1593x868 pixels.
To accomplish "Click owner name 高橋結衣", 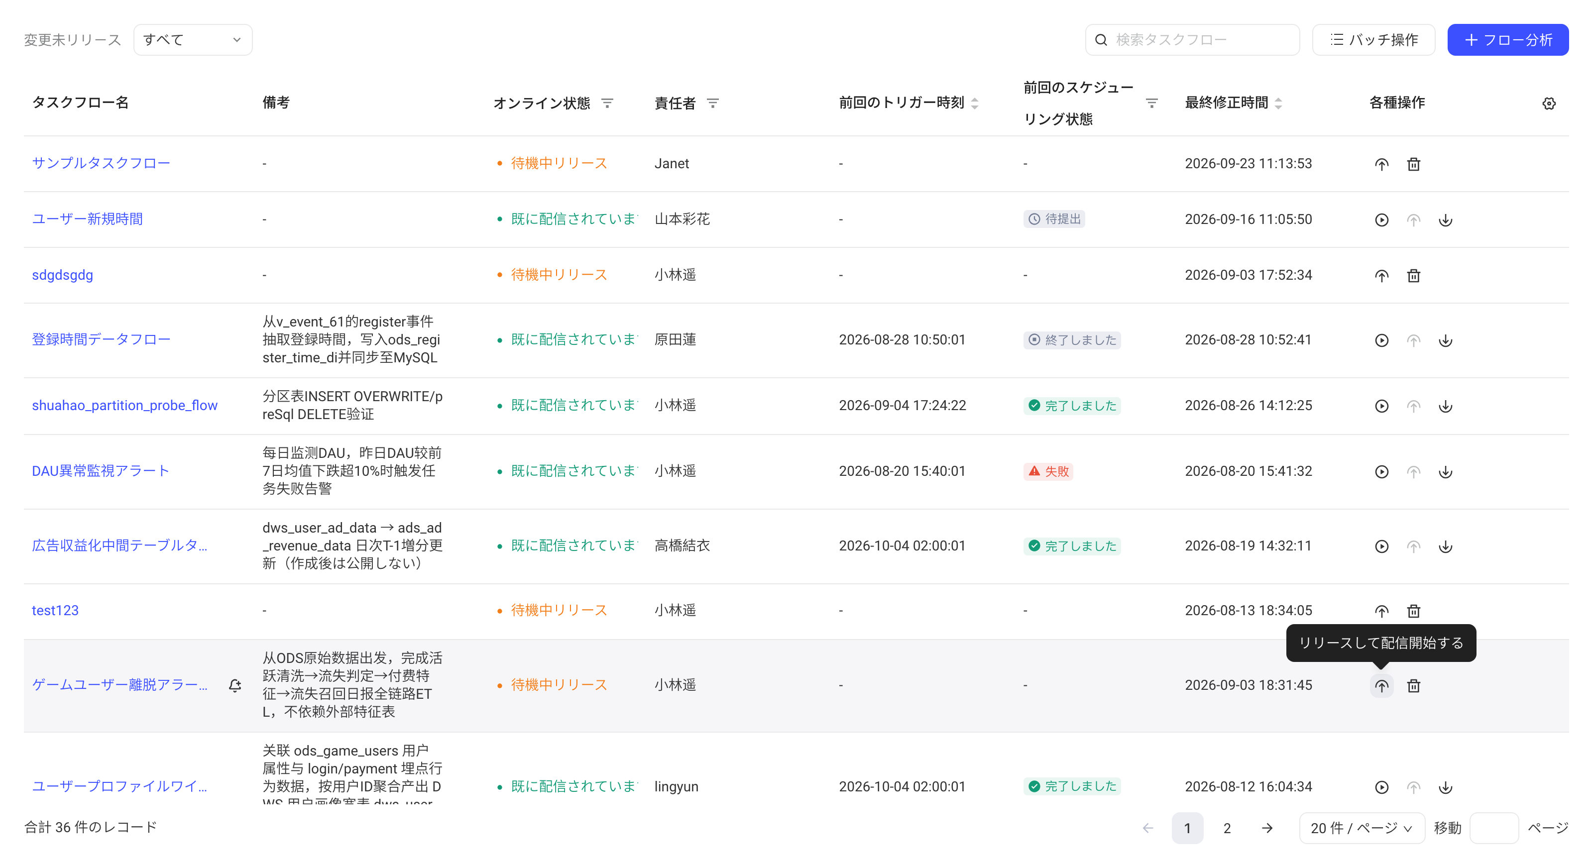I will pyautogui.click(x=682, y=545).
